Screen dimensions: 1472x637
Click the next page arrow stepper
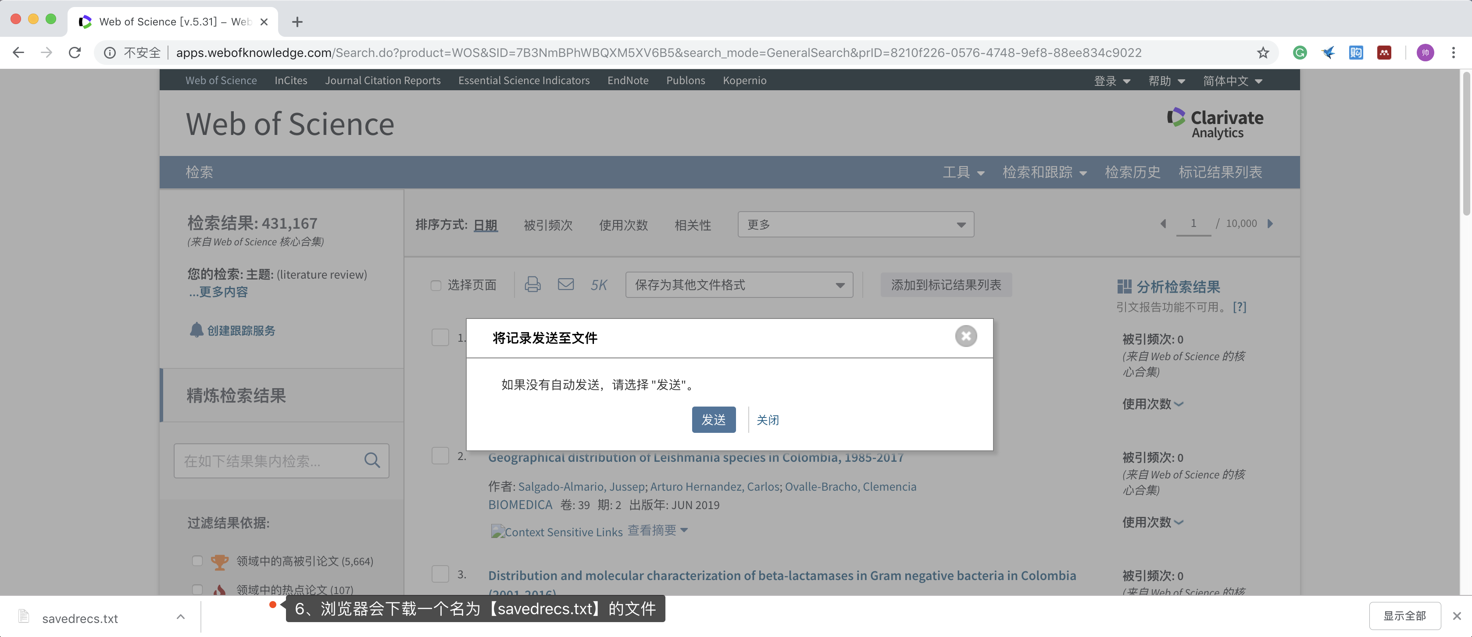pos(1271,223)
